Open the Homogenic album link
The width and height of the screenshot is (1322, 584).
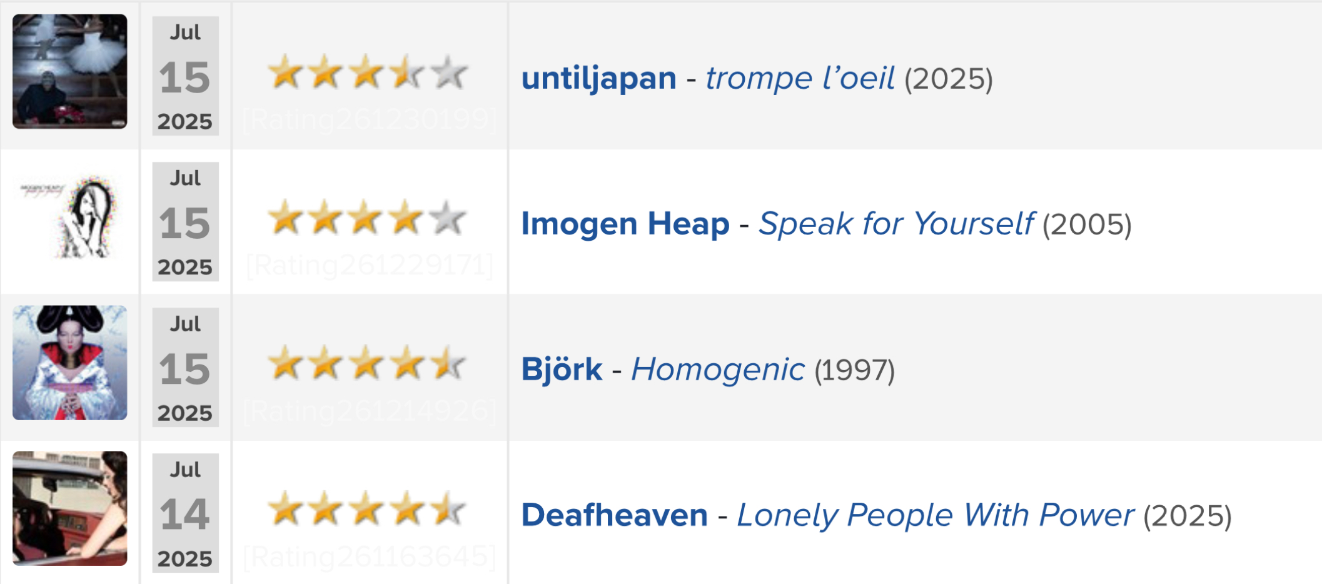[718, 370]
